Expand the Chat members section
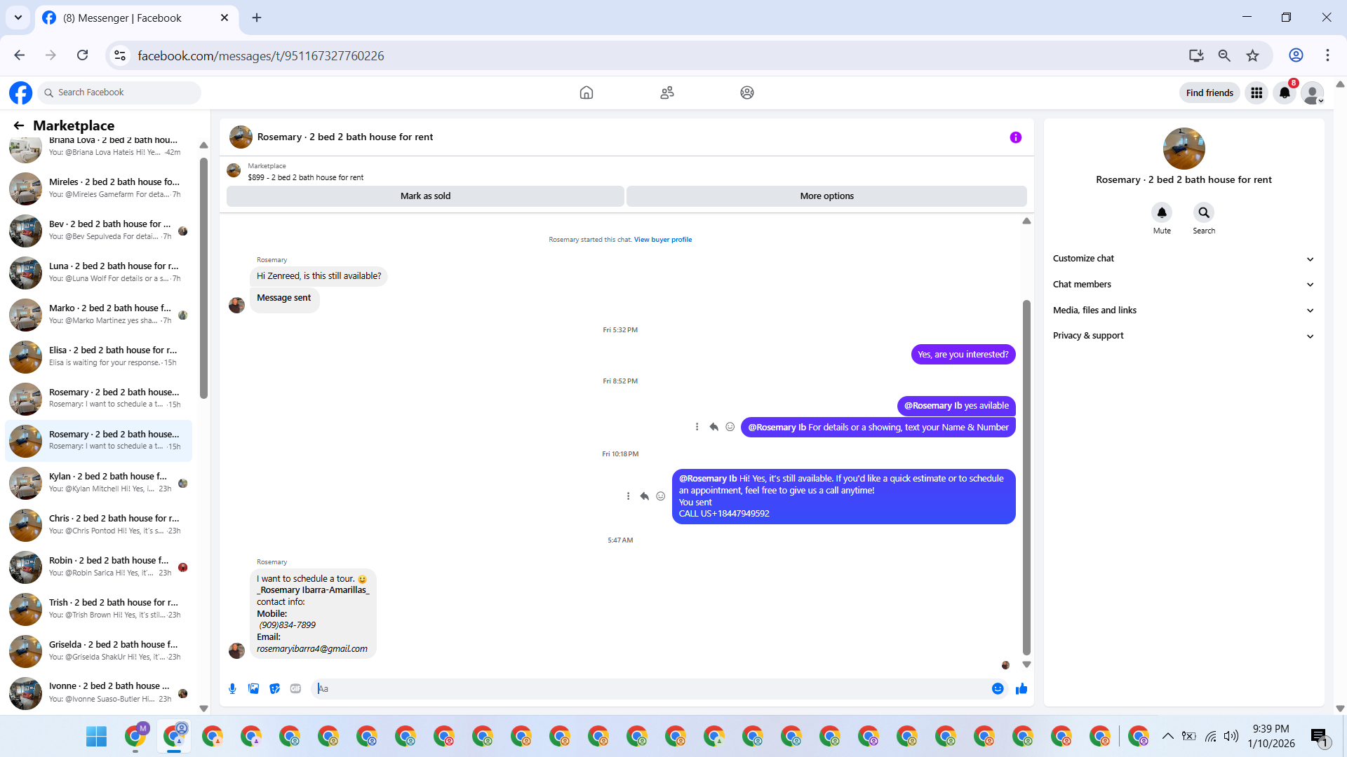The image size is (1347, 757). (1183, 285)
